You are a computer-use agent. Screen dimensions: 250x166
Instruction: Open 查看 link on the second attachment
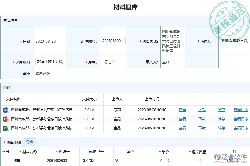coord(182,119)
